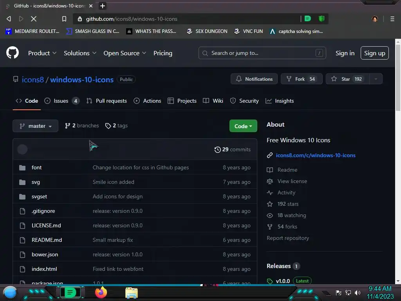Click the GitHub Octocat logo
The image size is (401, 301).
pos(12,53)
